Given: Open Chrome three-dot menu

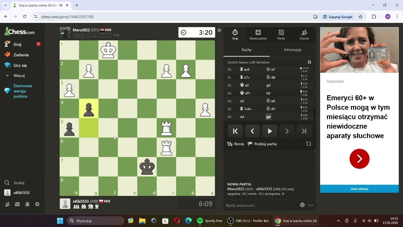Looking at the screenshot, I should 397,17.
